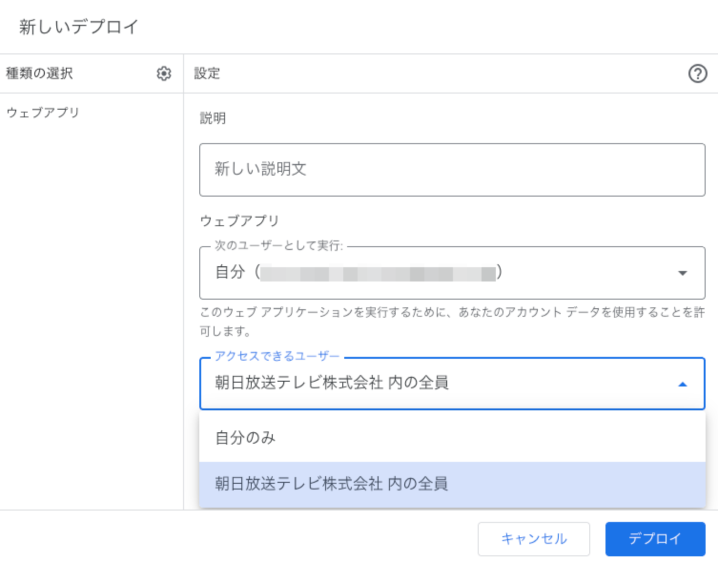Click the blue アクセスできるユーザー field label

[277, 356]
